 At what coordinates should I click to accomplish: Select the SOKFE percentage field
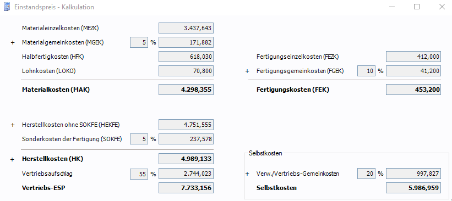pyautogui.click(x=139, y=139)
